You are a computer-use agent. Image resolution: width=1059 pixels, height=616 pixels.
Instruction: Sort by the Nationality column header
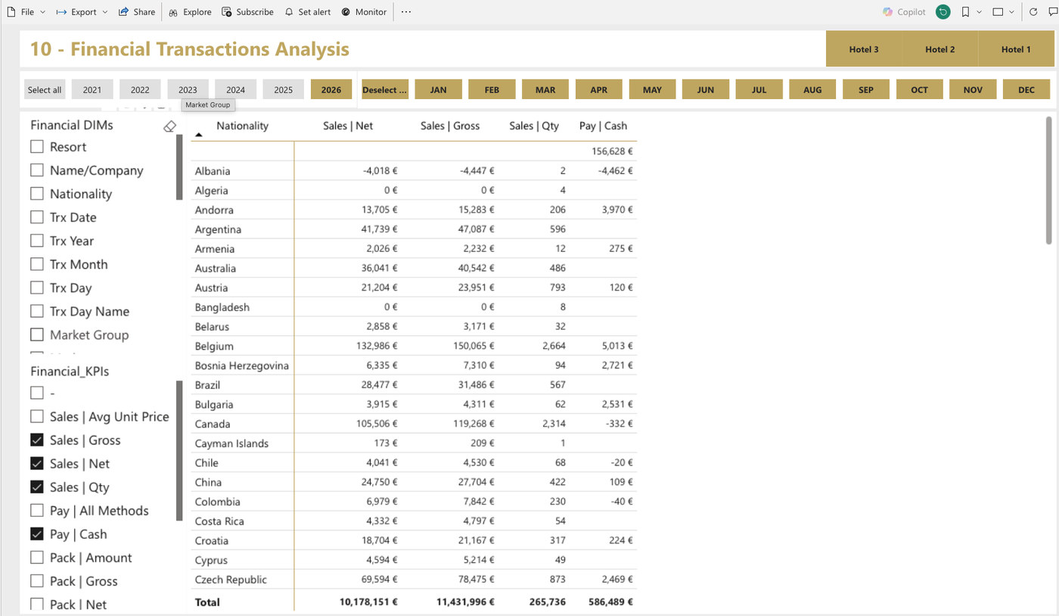[242, 126]
